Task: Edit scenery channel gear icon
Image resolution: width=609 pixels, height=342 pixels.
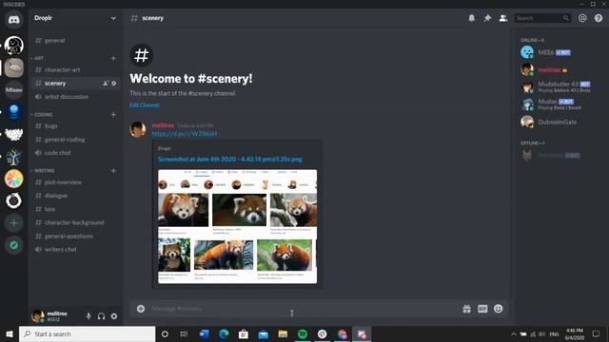Action: point(114,83)
